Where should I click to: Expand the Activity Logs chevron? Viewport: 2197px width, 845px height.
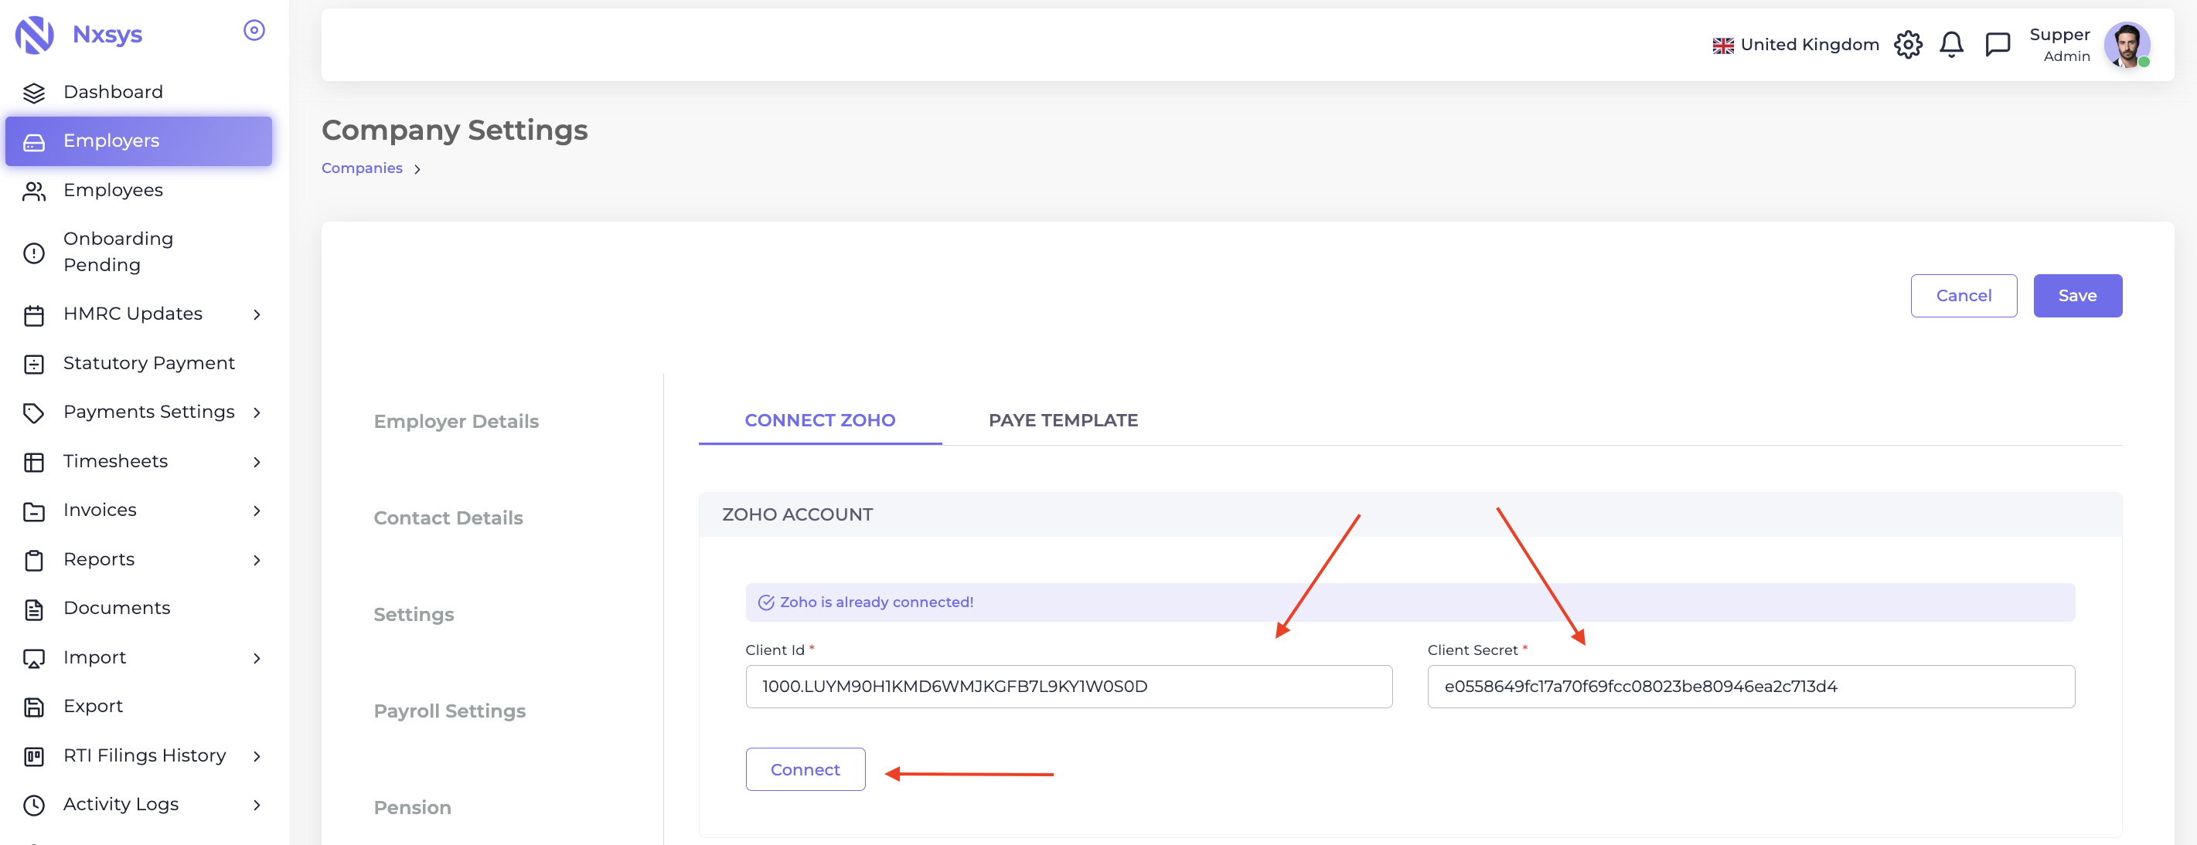(257, 805)
